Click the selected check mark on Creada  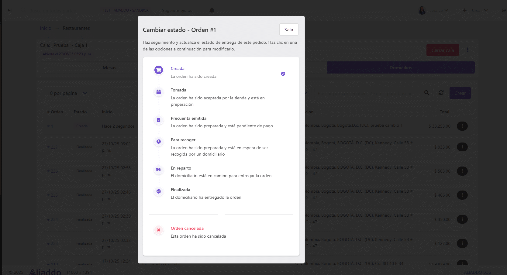(x=283, y=74)
